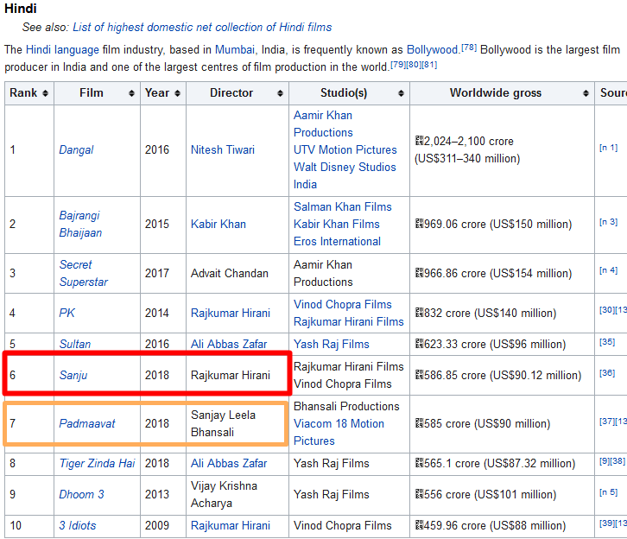Open Ali Abbas Zafar link in Tiger Zinda Hai row
This screenshot has width=627, height=539.
(229, 463)
